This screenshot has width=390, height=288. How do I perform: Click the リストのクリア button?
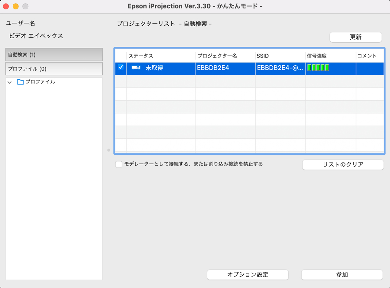click(343, 164)
